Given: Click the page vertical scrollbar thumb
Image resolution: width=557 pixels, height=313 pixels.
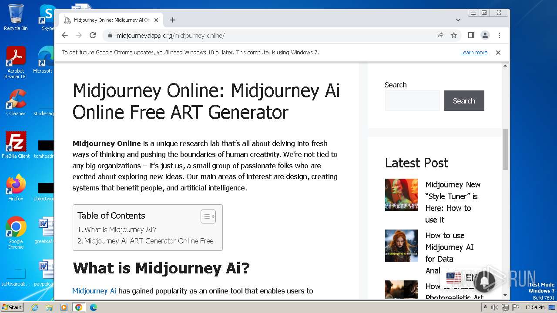Looking at the screenshot, I should (x=505, y=149).
